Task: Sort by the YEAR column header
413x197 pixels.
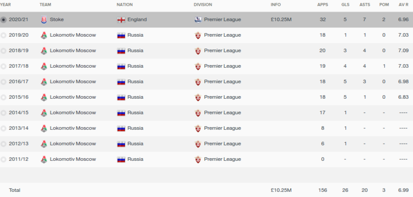Action: pyautogui.click(x=6, y=5)
